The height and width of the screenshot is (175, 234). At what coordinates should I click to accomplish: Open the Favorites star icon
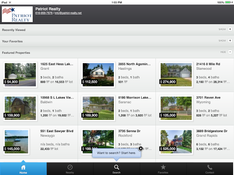pos(163,167)
